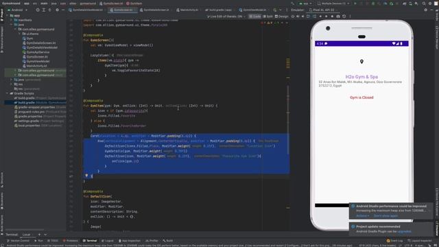Open the Version Control tool window

click(x=19, y=241)
